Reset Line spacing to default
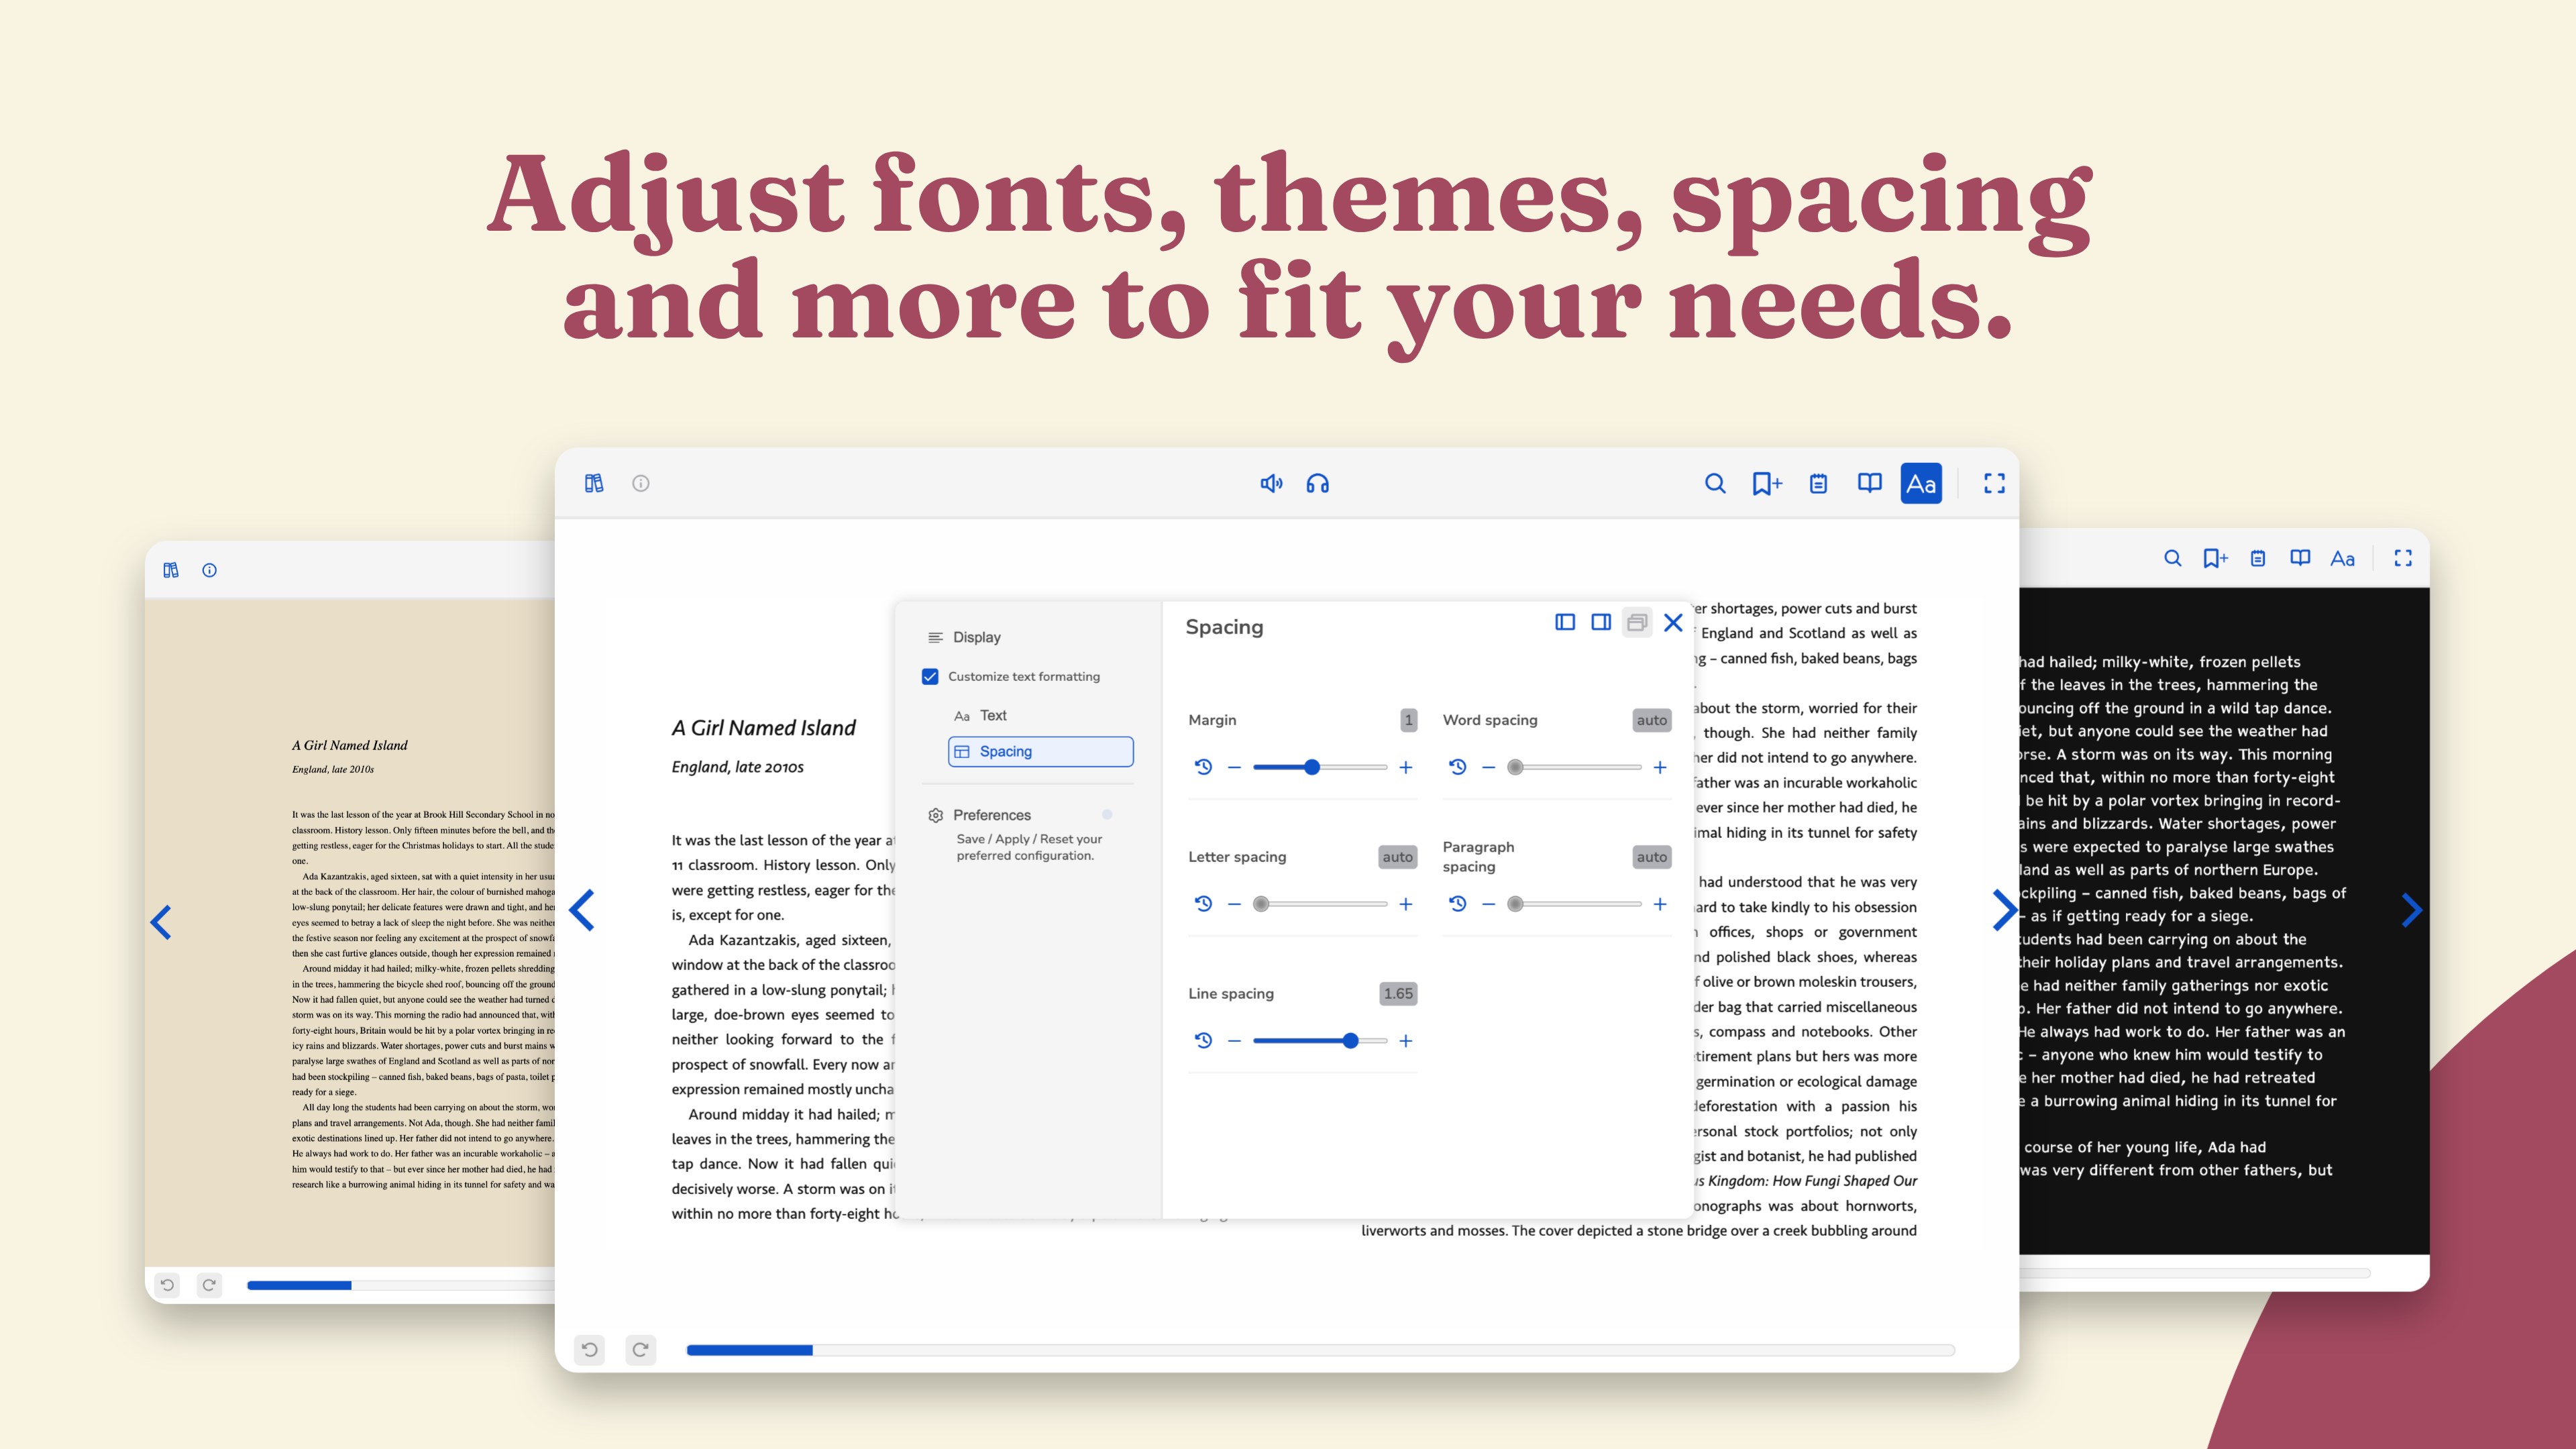2576x1449 pixels. point(1203,1041)
